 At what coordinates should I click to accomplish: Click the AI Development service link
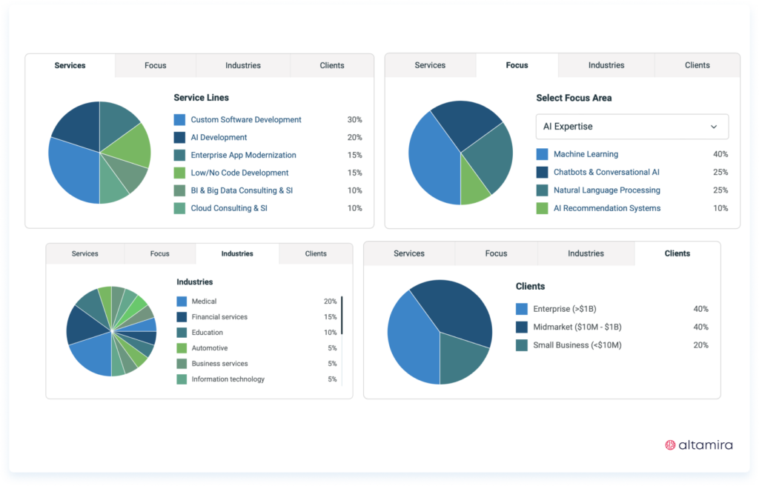pyautogui.click(x=219, y=137)
